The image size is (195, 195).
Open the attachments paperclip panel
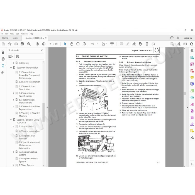point(3,72)
